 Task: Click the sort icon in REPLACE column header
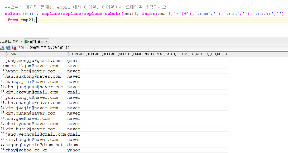tap(69, 54)
